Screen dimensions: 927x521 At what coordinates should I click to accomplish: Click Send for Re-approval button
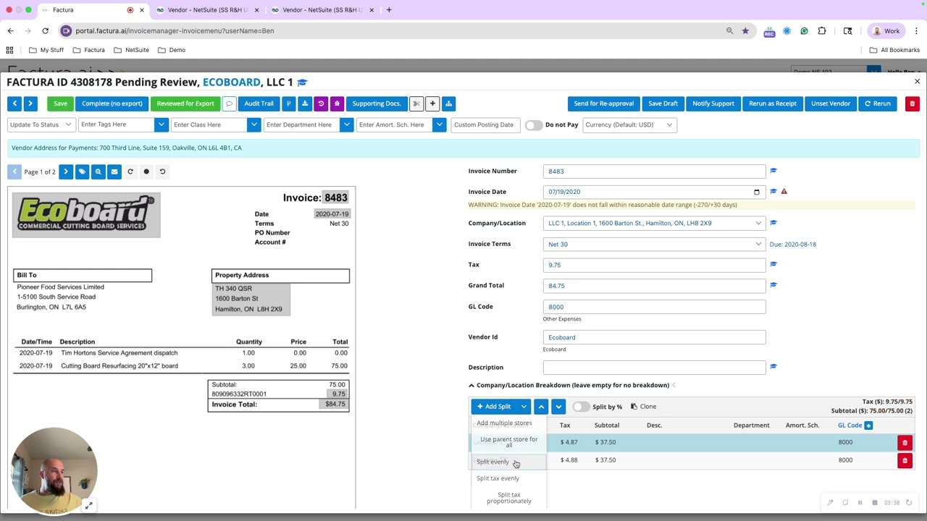pos(603,103)
